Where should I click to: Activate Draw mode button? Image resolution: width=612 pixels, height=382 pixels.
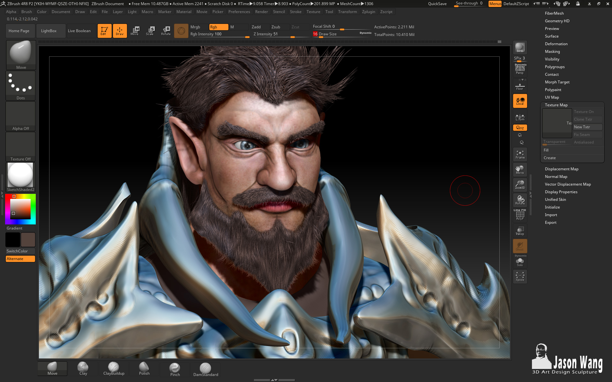pyautogui.click(x=120, y=31)
